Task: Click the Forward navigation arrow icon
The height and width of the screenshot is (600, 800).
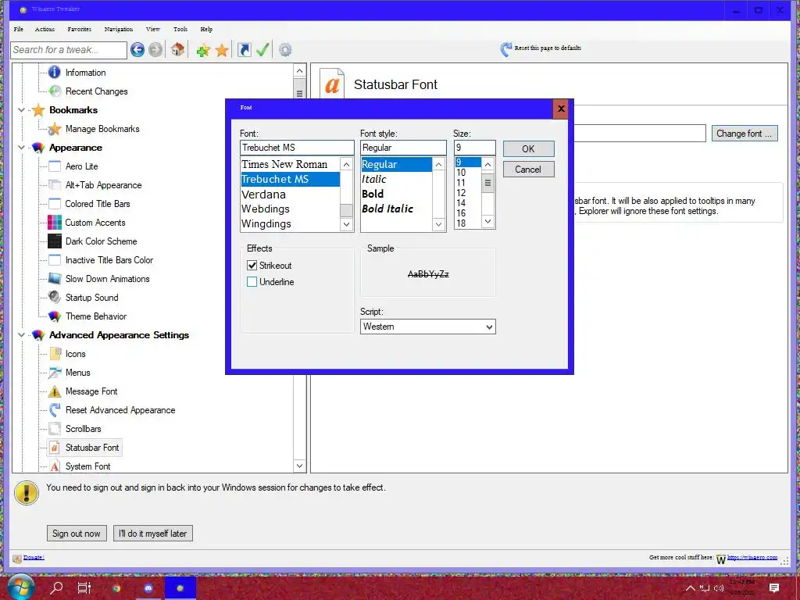Action: [x=155, y=49]
